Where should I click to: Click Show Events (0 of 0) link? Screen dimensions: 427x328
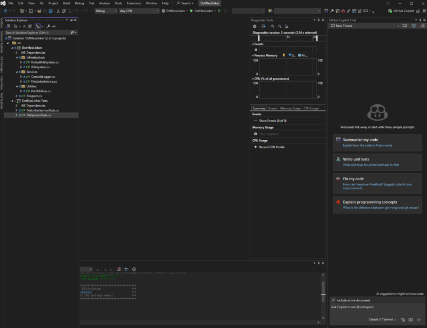(x=273, y=121)
